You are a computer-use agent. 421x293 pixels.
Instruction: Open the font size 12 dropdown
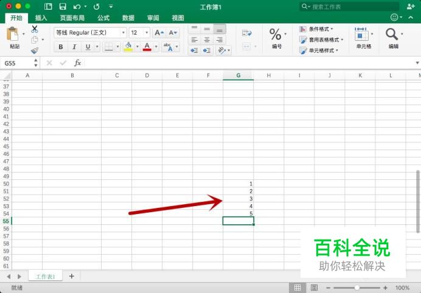point(147,33)
